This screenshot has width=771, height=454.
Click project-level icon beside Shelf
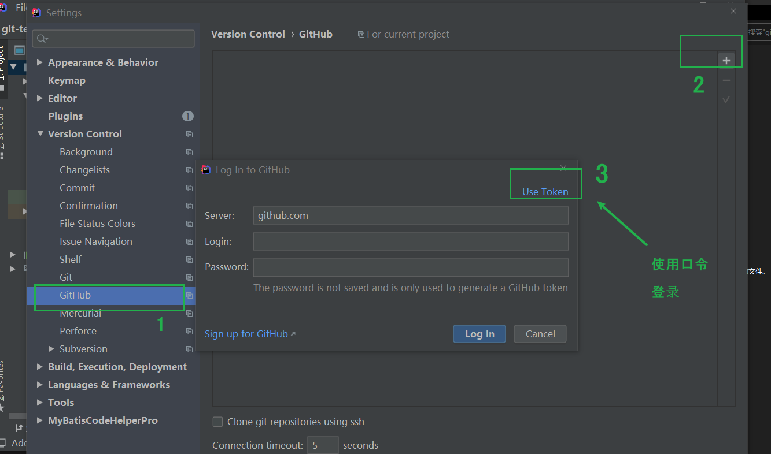(189, 259)
